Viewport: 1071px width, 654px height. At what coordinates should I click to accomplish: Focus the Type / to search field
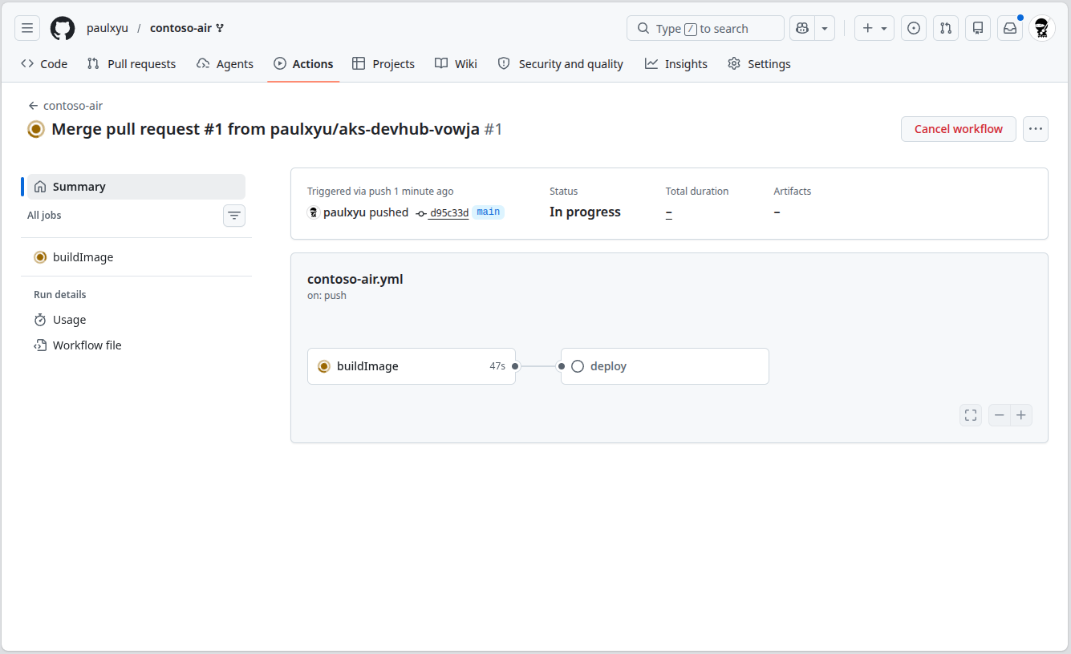705,28
